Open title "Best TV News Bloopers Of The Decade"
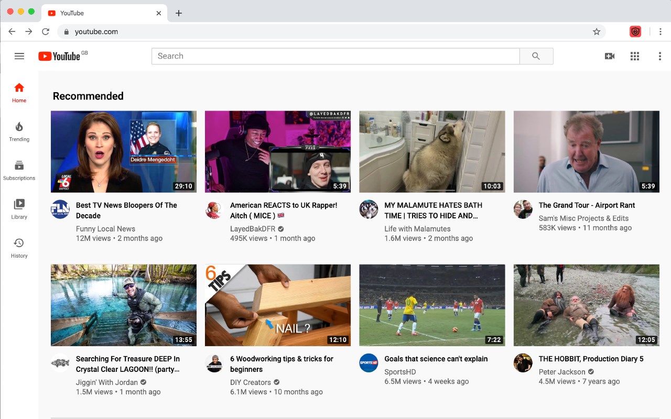The image size is (671, 419). tap(126, 211)
